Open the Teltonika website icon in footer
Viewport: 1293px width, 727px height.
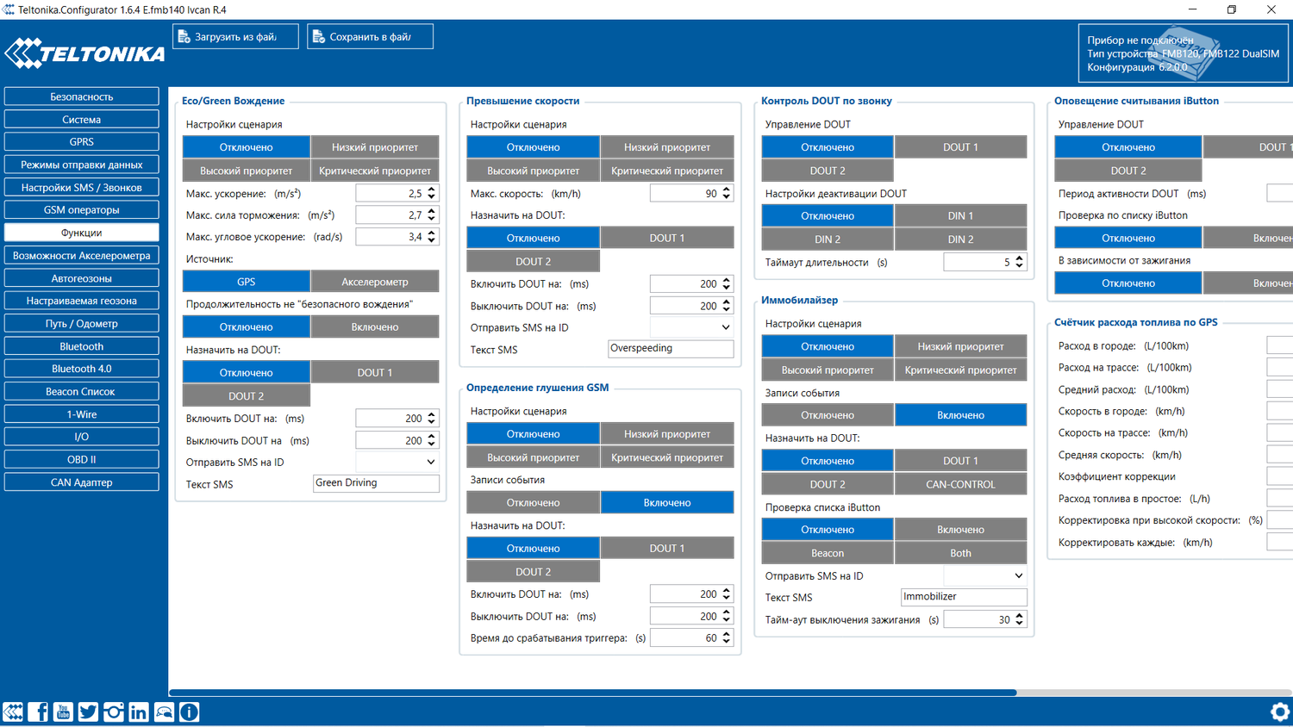coord(13,711)
